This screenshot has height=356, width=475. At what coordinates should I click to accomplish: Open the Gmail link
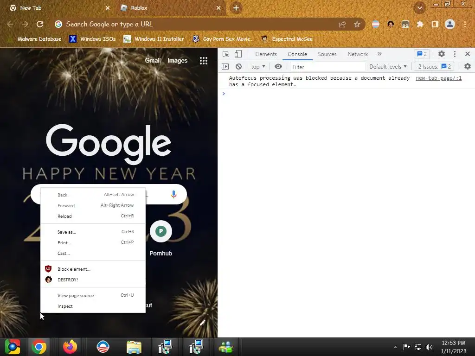(x=153, y=61)
